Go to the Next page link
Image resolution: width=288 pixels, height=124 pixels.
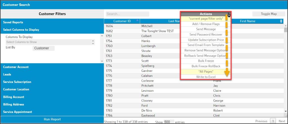(x=282, y=121)
